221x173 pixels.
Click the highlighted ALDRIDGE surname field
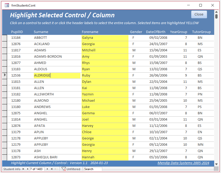pos(57,75)
